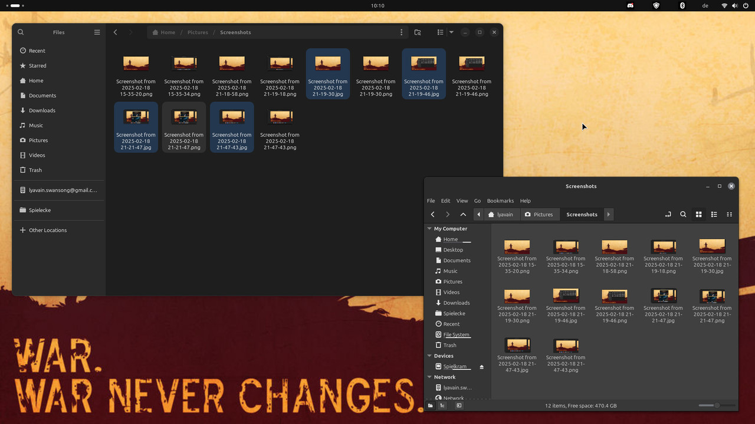Switch Files window to list view
The height and width of the screenshot is (424, 755).
[440, 32]
